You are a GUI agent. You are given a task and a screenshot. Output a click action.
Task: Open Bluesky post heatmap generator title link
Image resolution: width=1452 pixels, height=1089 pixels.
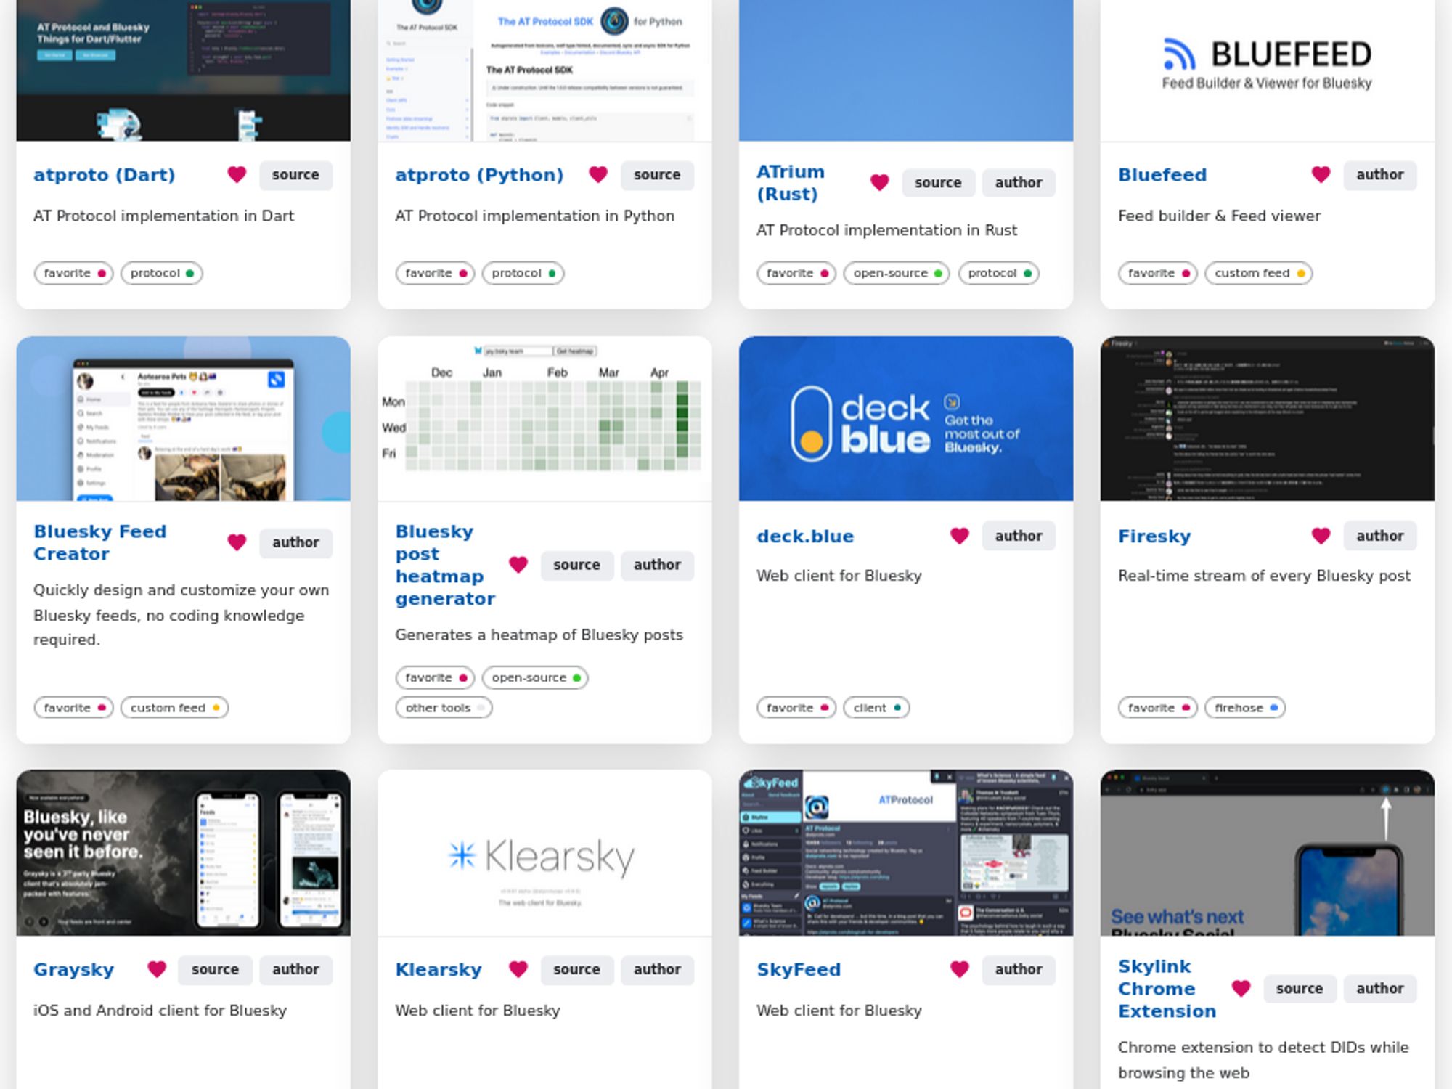point(445,565)
